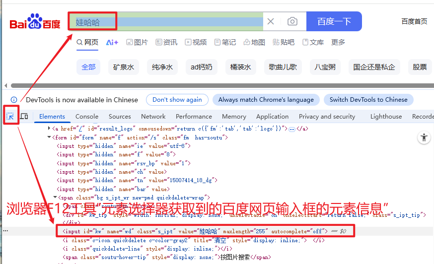Image resolution: width=434 pixels, height=264 pixels.
Task: Select hidden input name="ch" row
Action: click(112, 172)
